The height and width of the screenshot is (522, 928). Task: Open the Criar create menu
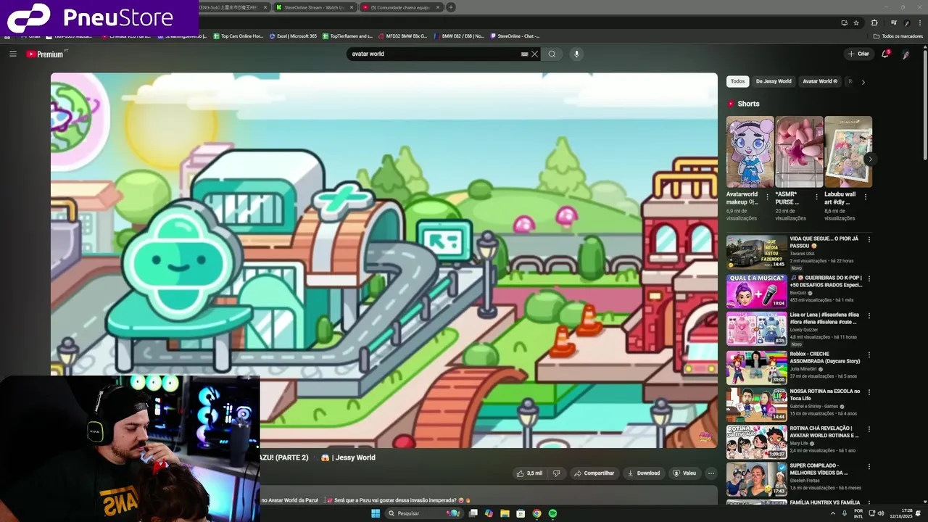pyautogui.click(x=858, y=54)
